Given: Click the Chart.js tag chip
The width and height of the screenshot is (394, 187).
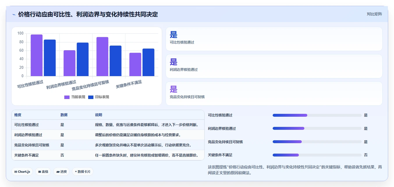Looking at the screenshot, I should pos(22,172).
